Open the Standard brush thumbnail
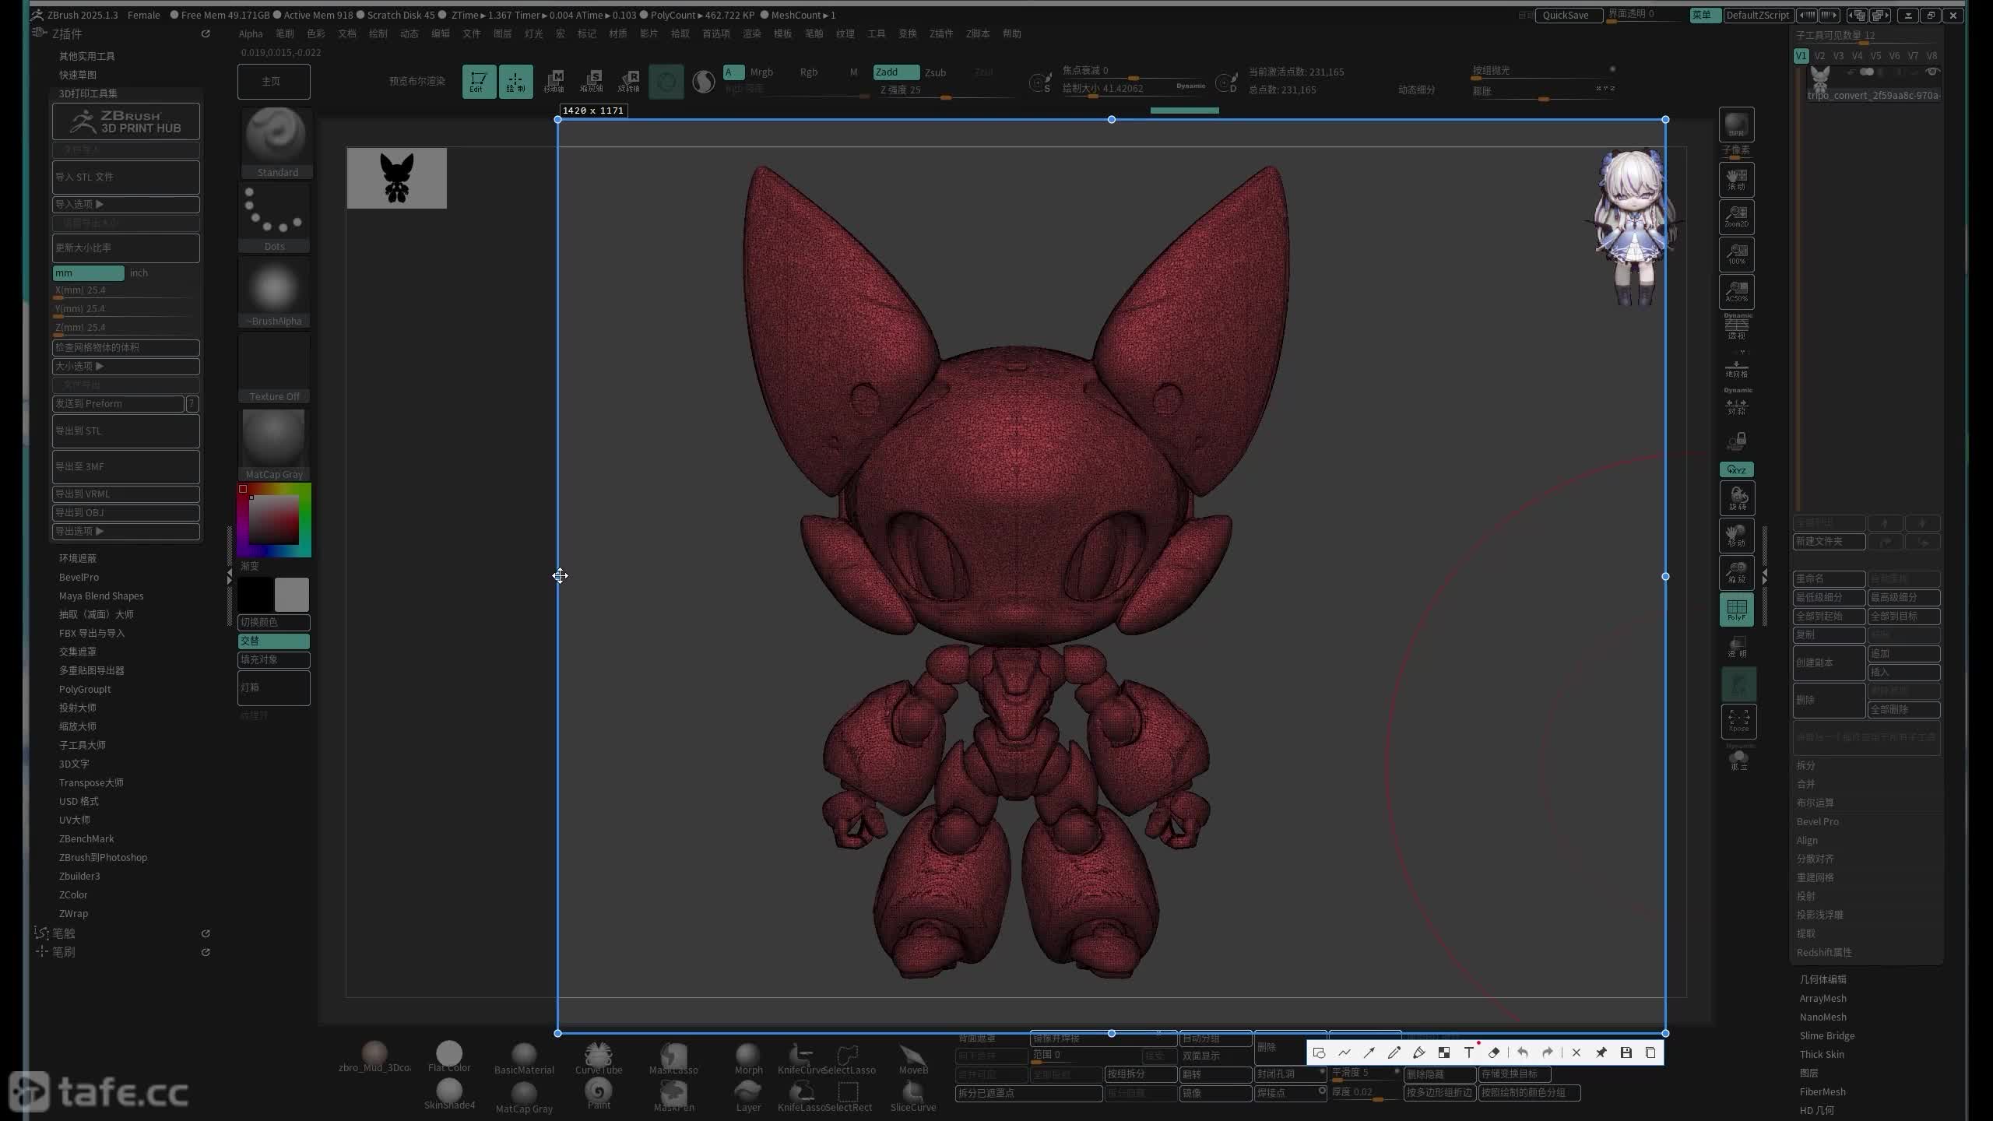This screenshot has height=1121, width=1993. (x=276, y=142)
